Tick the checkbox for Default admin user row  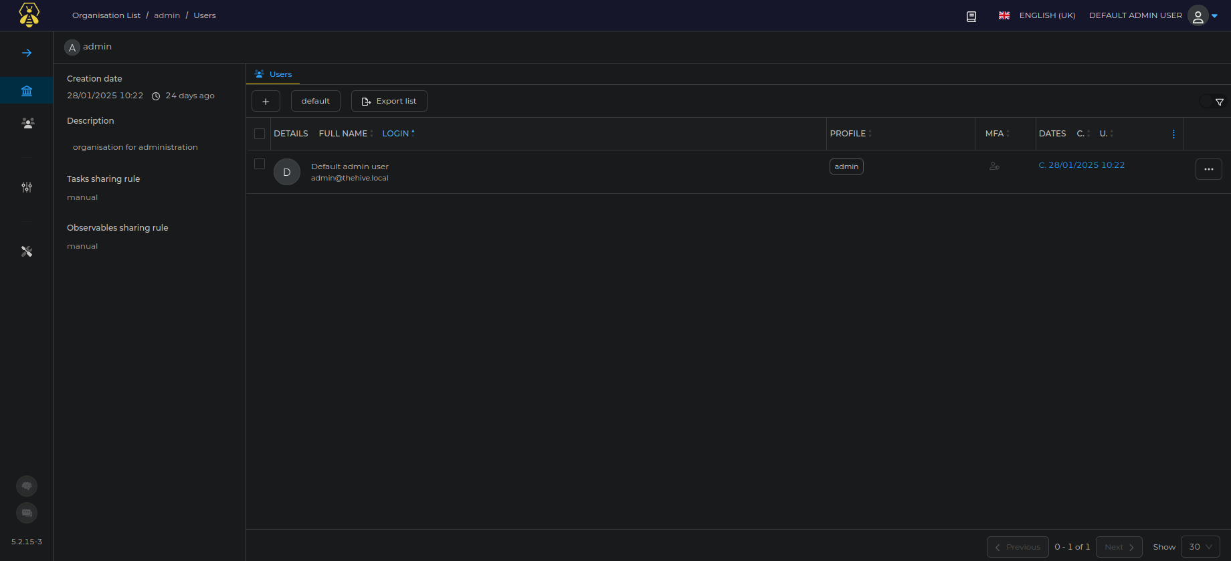(x=260, y=164)
